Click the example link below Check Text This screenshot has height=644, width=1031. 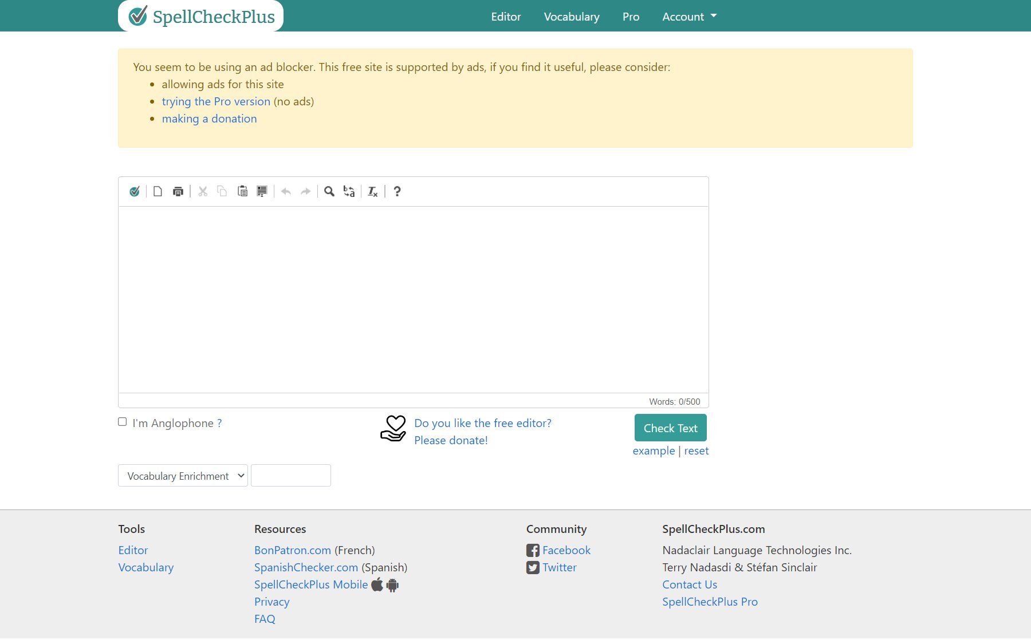tap(654, 451)
